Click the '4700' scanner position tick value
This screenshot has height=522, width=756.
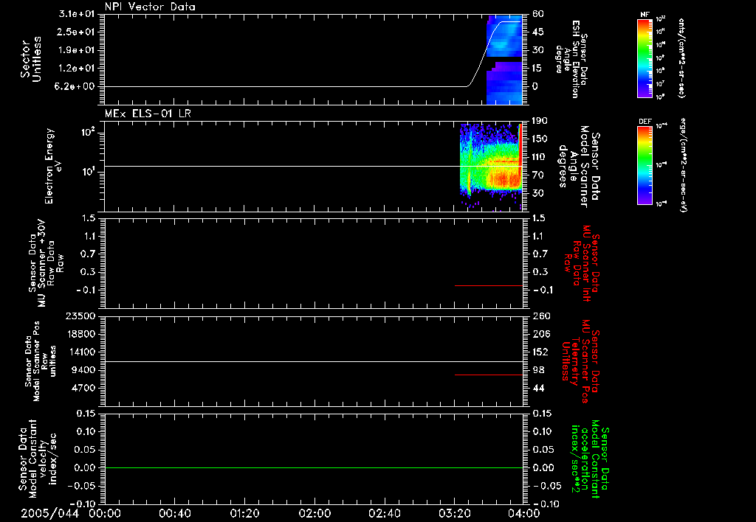point(83,388)
